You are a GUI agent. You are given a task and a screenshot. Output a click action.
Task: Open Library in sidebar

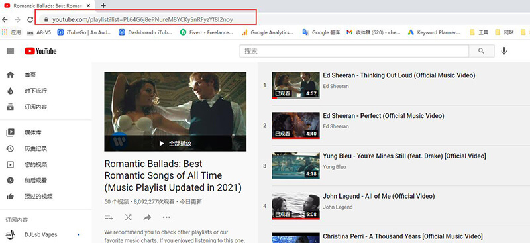[11, 132]
